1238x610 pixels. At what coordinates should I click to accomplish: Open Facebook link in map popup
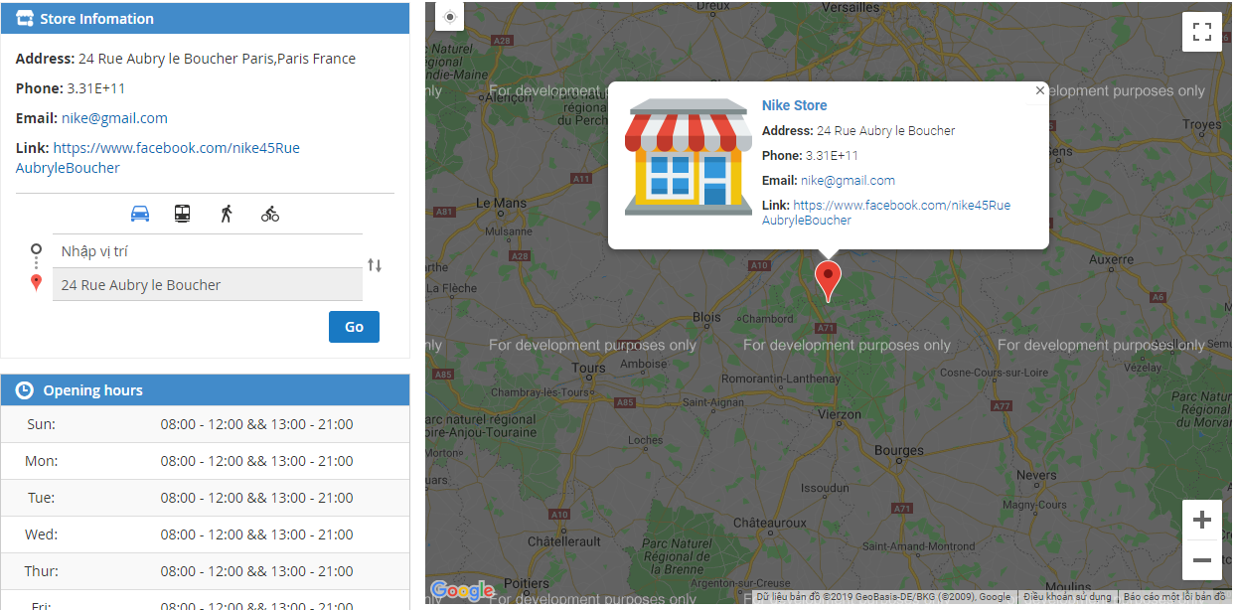point(886,213)
